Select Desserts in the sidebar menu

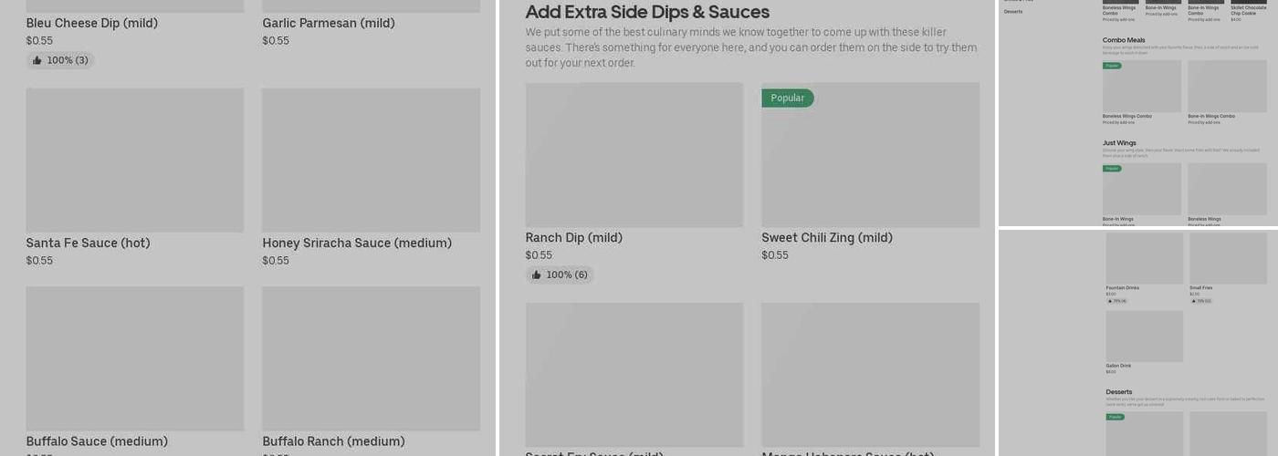coord(1013,12)
